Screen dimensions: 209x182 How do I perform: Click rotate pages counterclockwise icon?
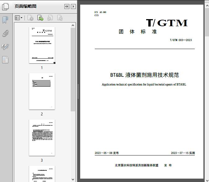(x=50, y=18)
